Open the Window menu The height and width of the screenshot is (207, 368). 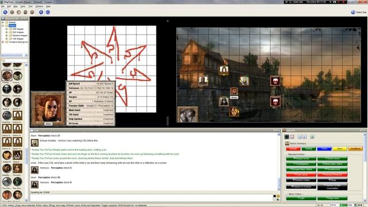pos(39,6)
